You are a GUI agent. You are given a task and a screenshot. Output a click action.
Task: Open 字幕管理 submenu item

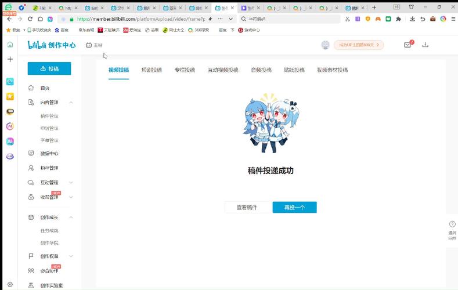tap(49, 140)
